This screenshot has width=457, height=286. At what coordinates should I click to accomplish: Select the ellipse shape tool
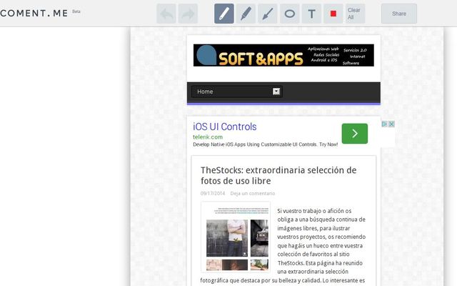(289, 14)
